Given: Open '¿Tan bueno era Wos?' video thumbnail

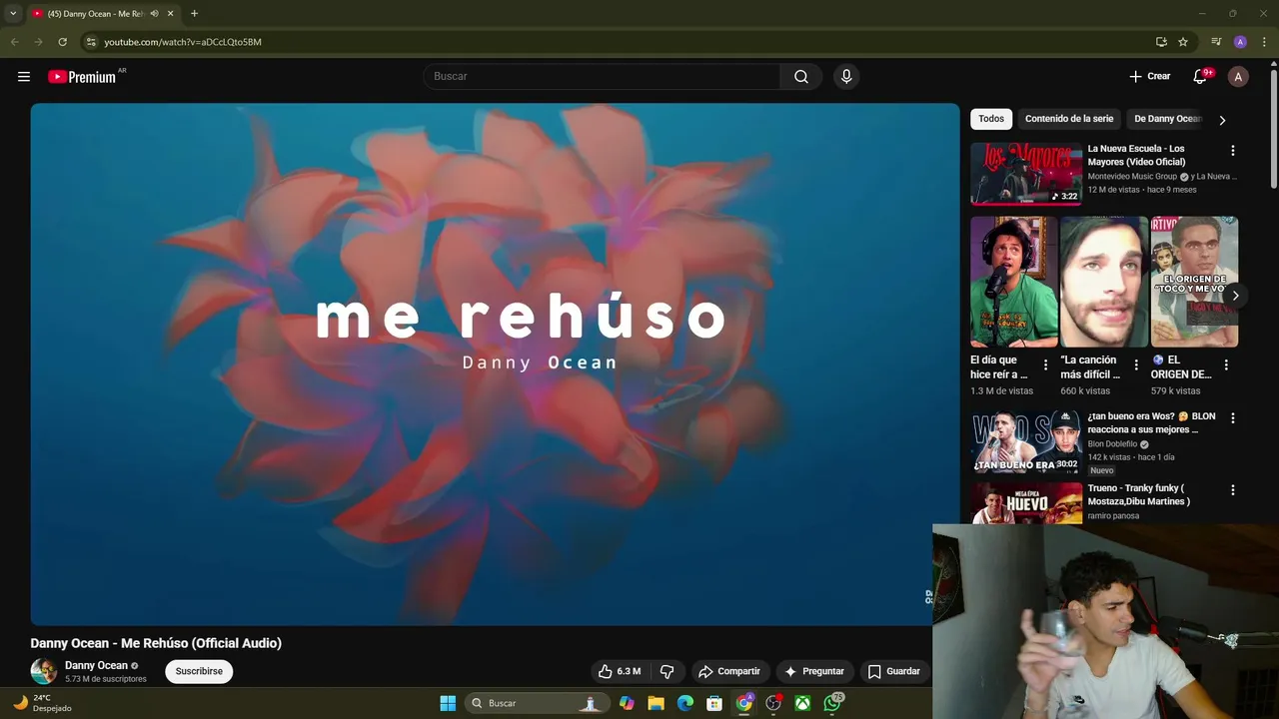Looking at the screenshot, I should tap(1026, 441).
